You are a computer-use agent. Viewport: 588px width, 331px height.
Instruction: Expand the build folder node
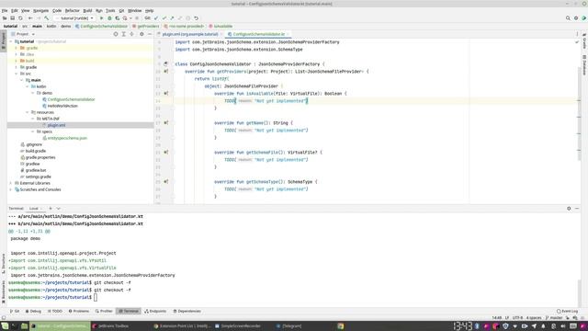(x=17, y=61)
